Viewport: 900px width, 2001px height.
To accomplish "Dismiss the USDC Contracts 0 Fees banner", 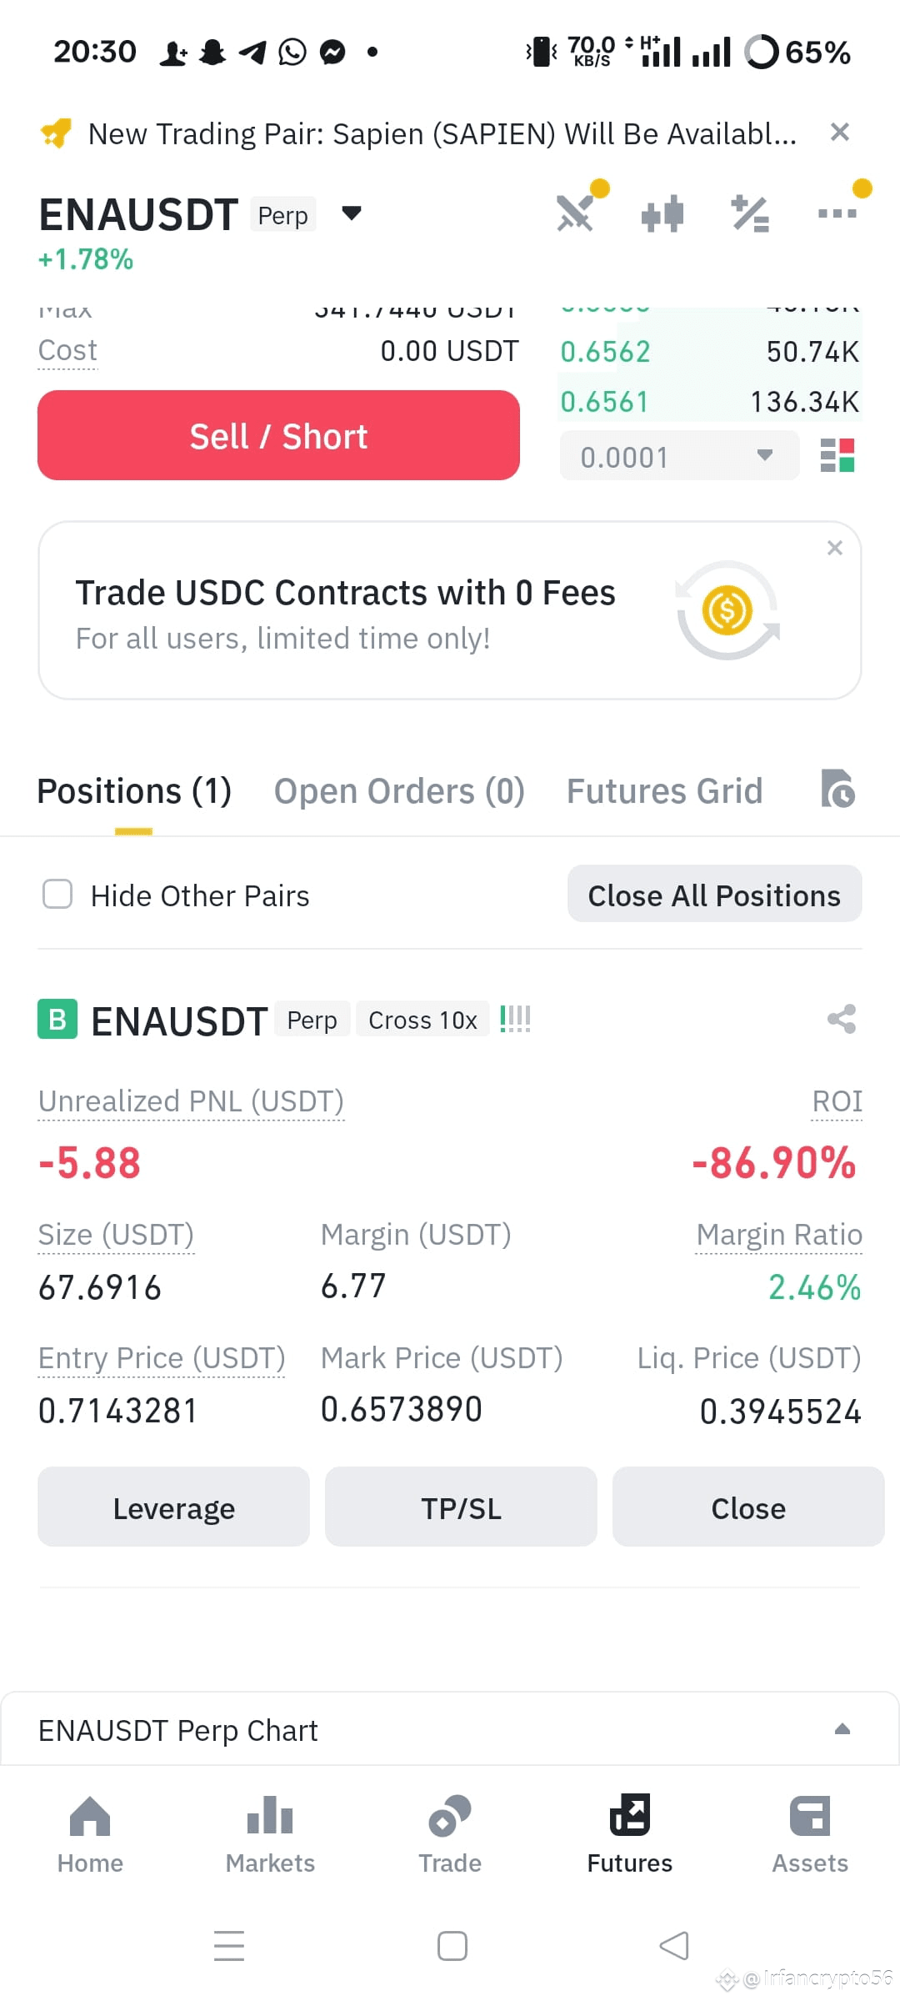I will [x=835, y=548].
